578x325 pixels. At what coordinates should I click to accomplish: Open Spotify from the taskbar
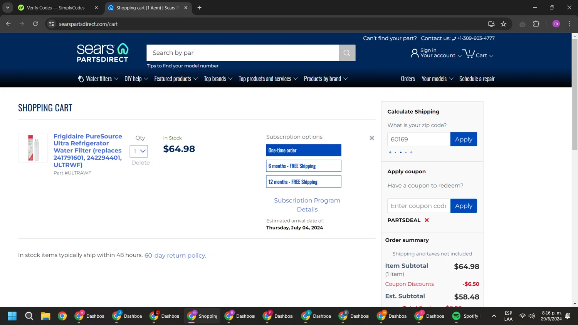(x=466, y=316)
